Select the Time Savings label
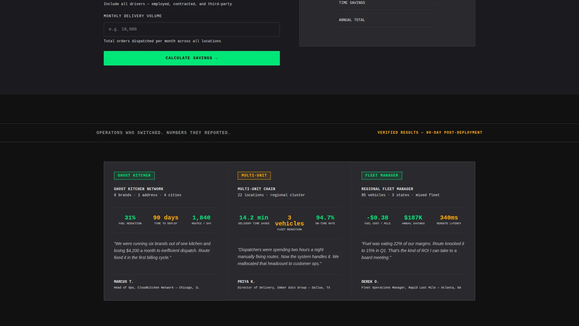Screen dimensions: 579x326 click(352, 3)
